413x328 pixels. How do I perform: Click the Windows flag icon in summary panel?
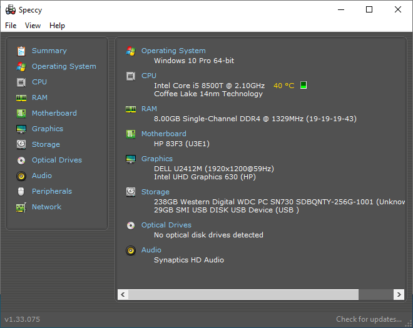[x=131, y=51]
